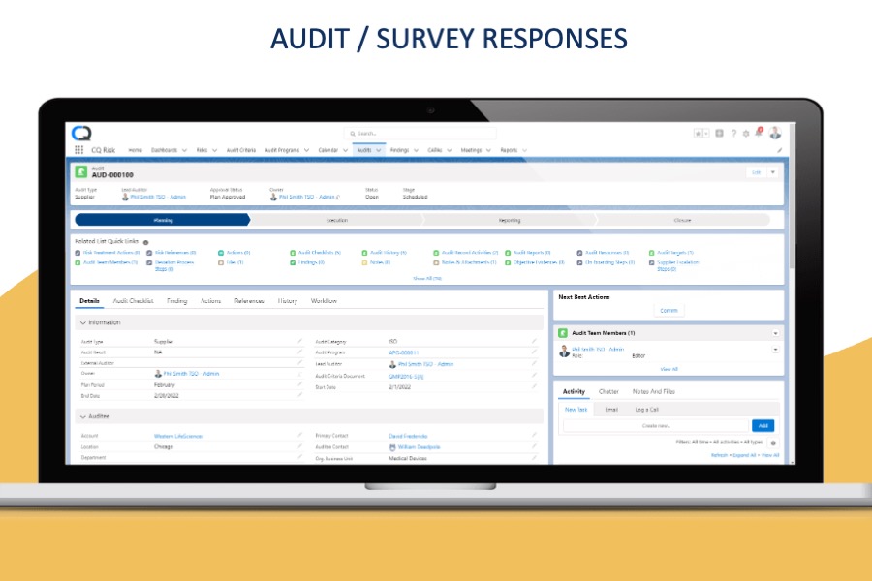Viewport: 872px width, 581px height.
Task: Expand the Dashboards navigation dropdown
Action: (186, 150)
